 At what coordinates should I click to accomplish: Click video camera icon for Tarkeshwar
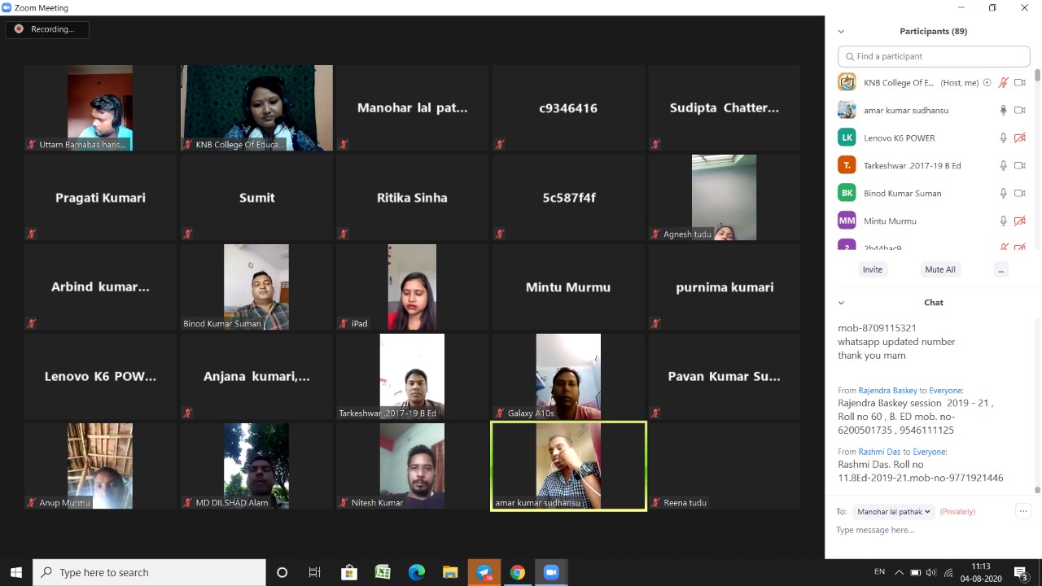tap(1019, 165)
